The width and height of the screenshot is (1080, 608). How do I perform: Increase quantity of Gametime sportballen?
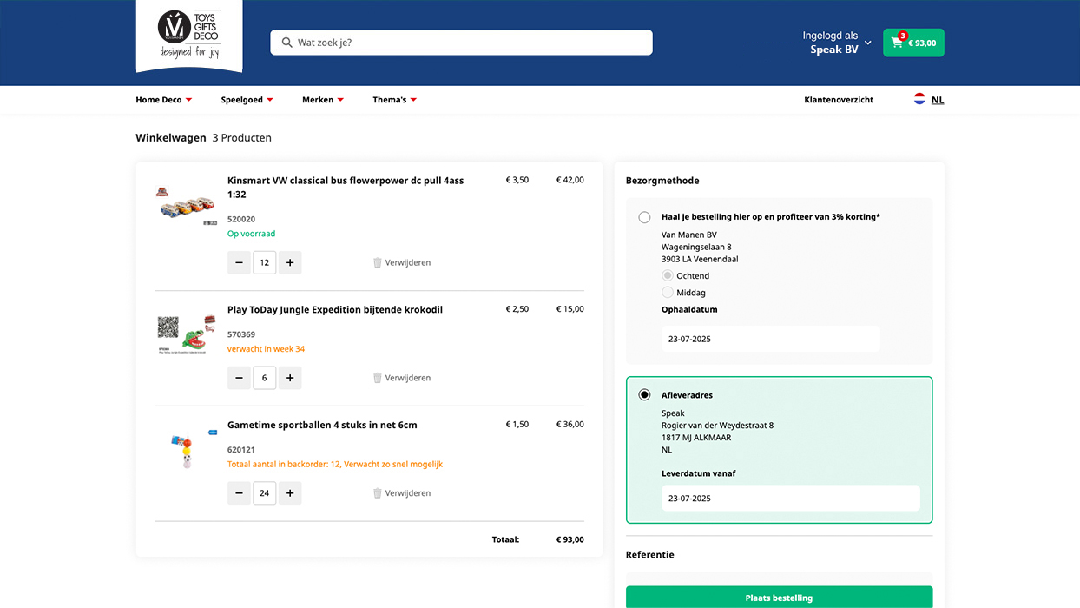point(290,493)
